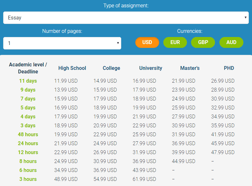Screen dimensions: 252x186
Task: Select the 11 days deadline row label
Action: point(28,81)
